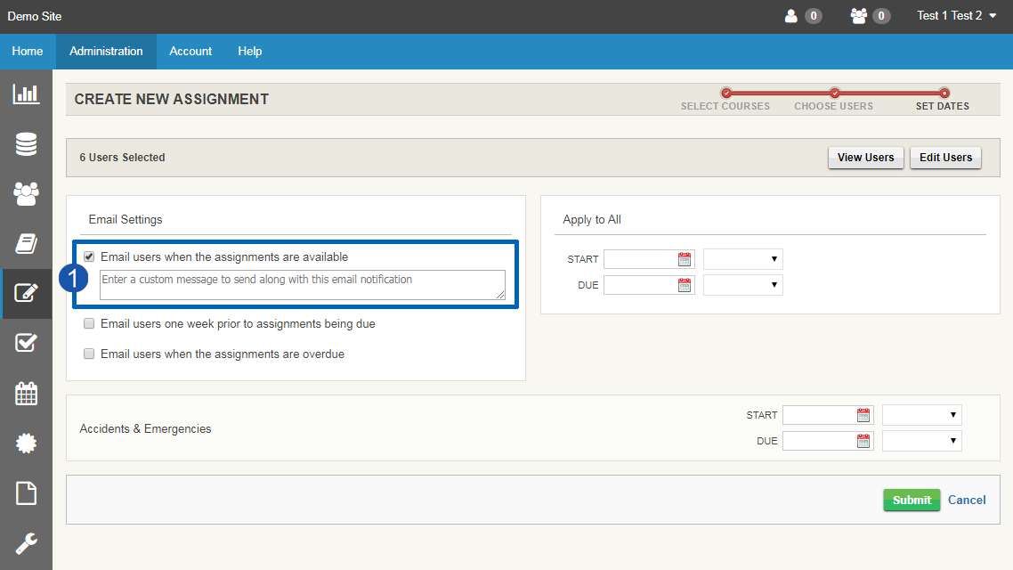This screenshot has width=1013, height=570.
Task: Uncheck email when assignments are available
Action: 89,256
